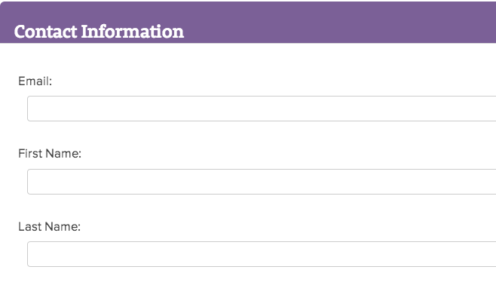The height and width of the screenshot is (282, 496).
Task: Click the First Name label
Action: 50,154
